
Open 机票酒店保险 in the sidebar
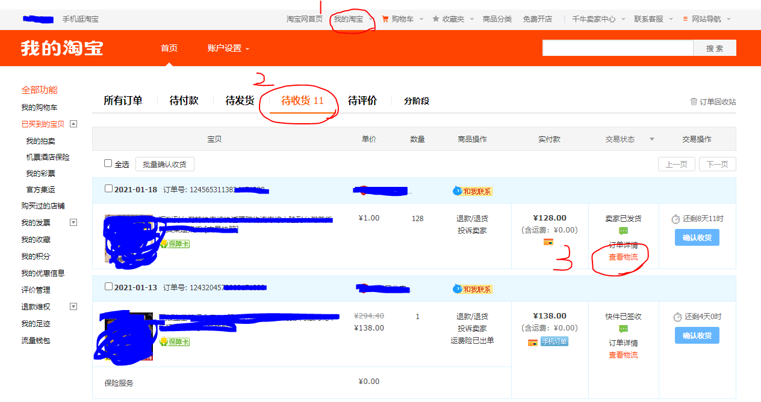[x=48, y=157]
